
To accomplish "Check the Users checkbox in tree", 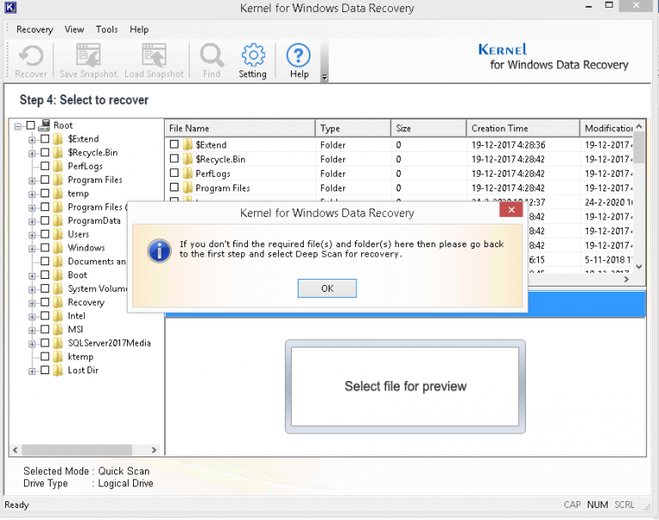I will click(45, 234).
